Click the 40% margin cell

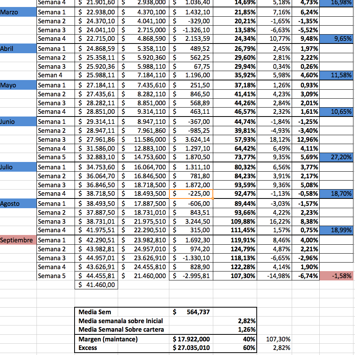point(235,339)
